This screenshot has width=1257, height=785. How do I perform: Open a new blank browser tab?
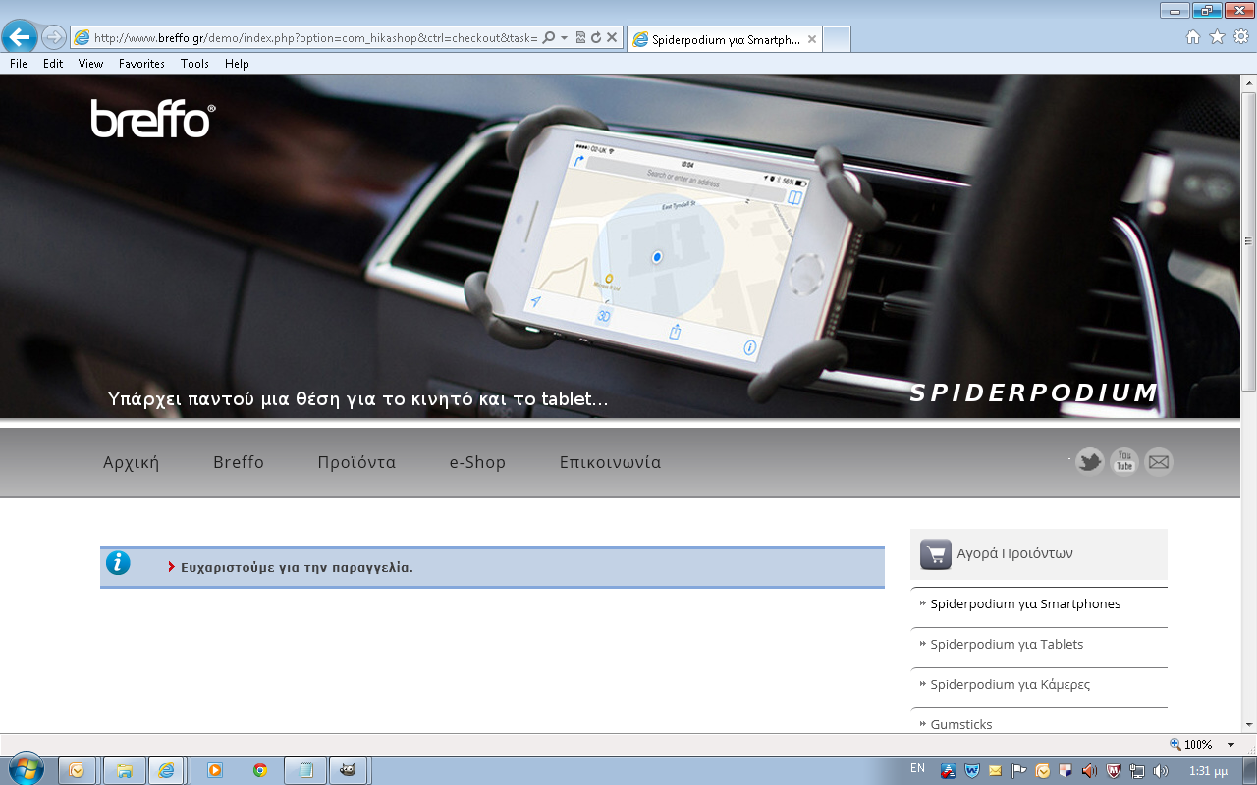coord(837,39)
